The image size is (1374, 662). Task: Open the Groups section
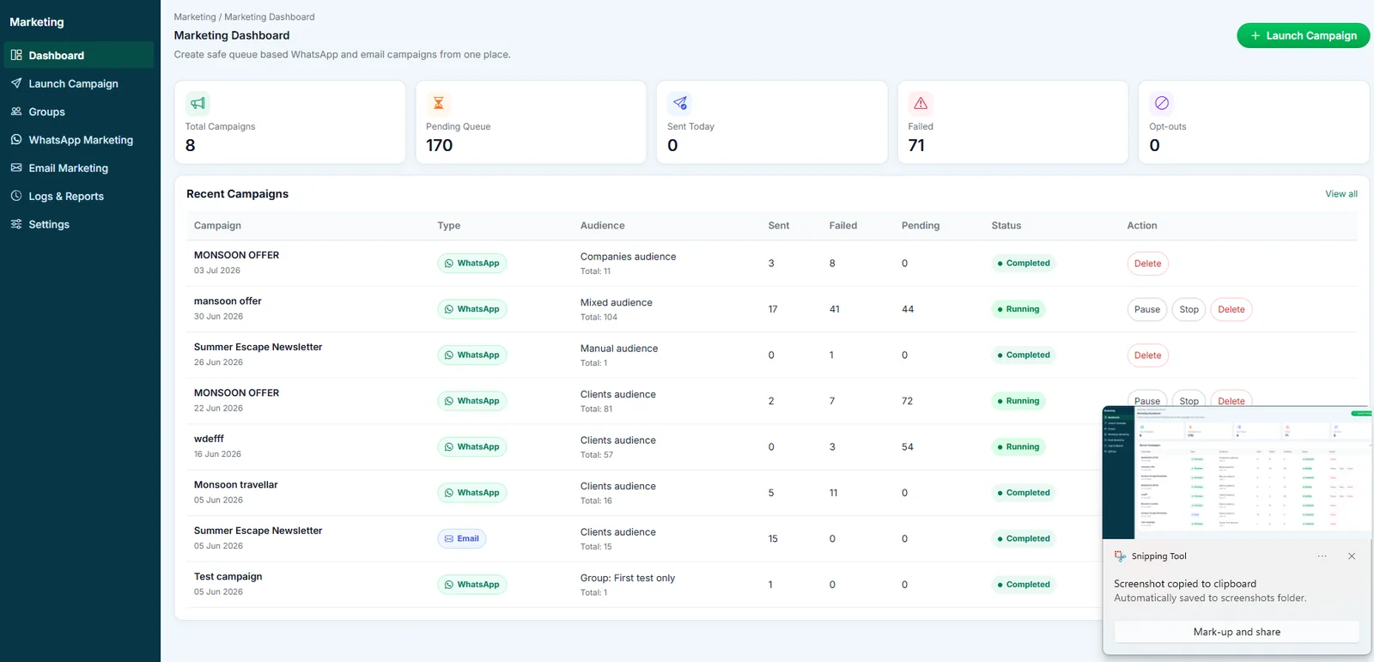point(78,112)
